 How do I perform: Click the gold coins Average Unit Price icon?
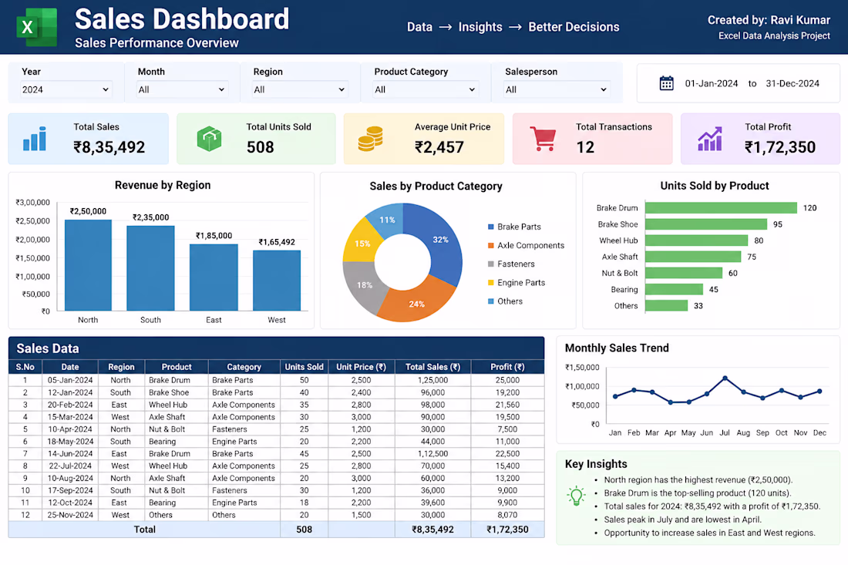coord(371,139)
